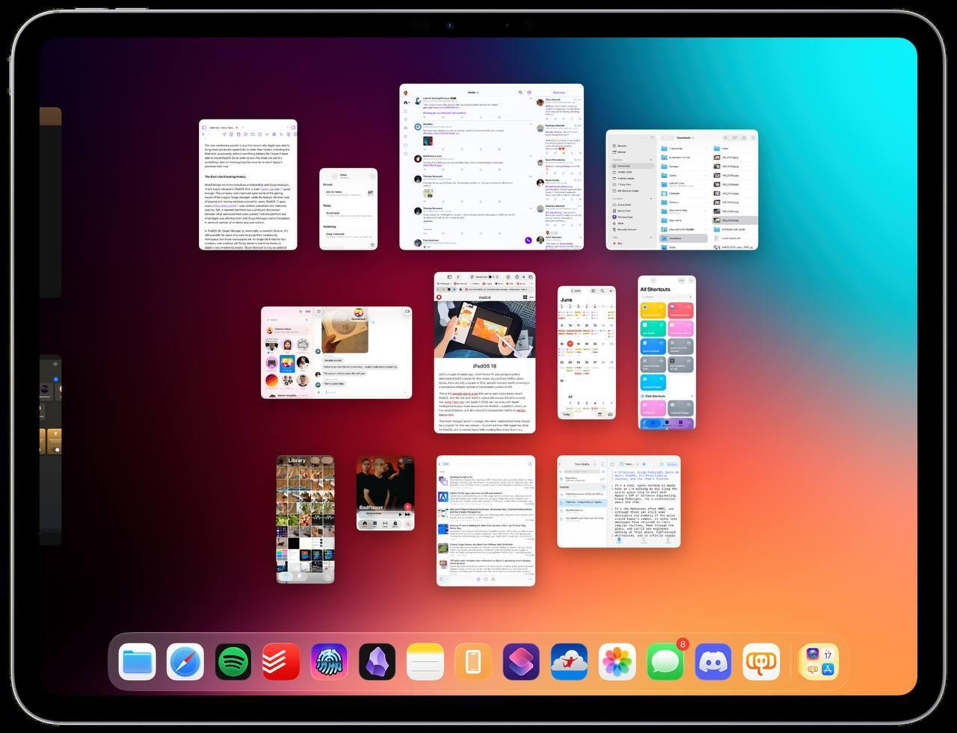Open Spotify from the dock
Viewport: 957px width, 733px height.
pyautogui.click(x=233, y=661)
